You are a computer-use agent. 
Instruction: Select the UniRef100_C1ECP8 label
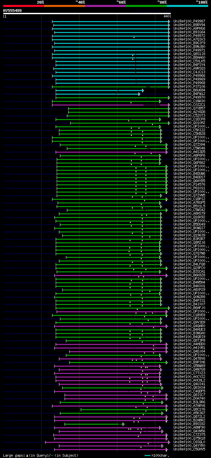click(x=189, y=119)
